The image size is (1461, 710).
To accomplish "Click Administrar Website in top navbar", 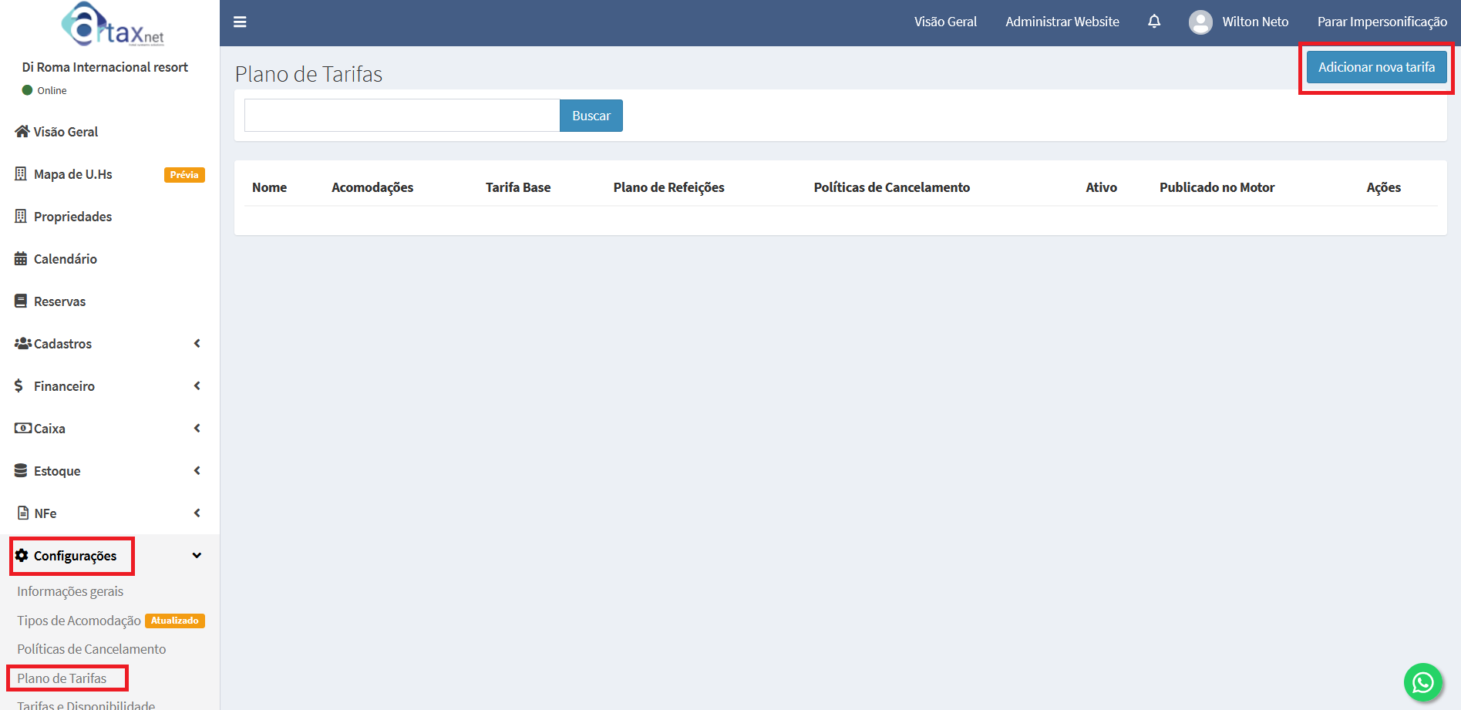I will (x=1062, y=22).
